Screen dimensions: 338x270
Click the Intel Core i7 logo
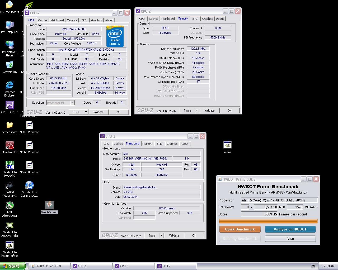115,36
